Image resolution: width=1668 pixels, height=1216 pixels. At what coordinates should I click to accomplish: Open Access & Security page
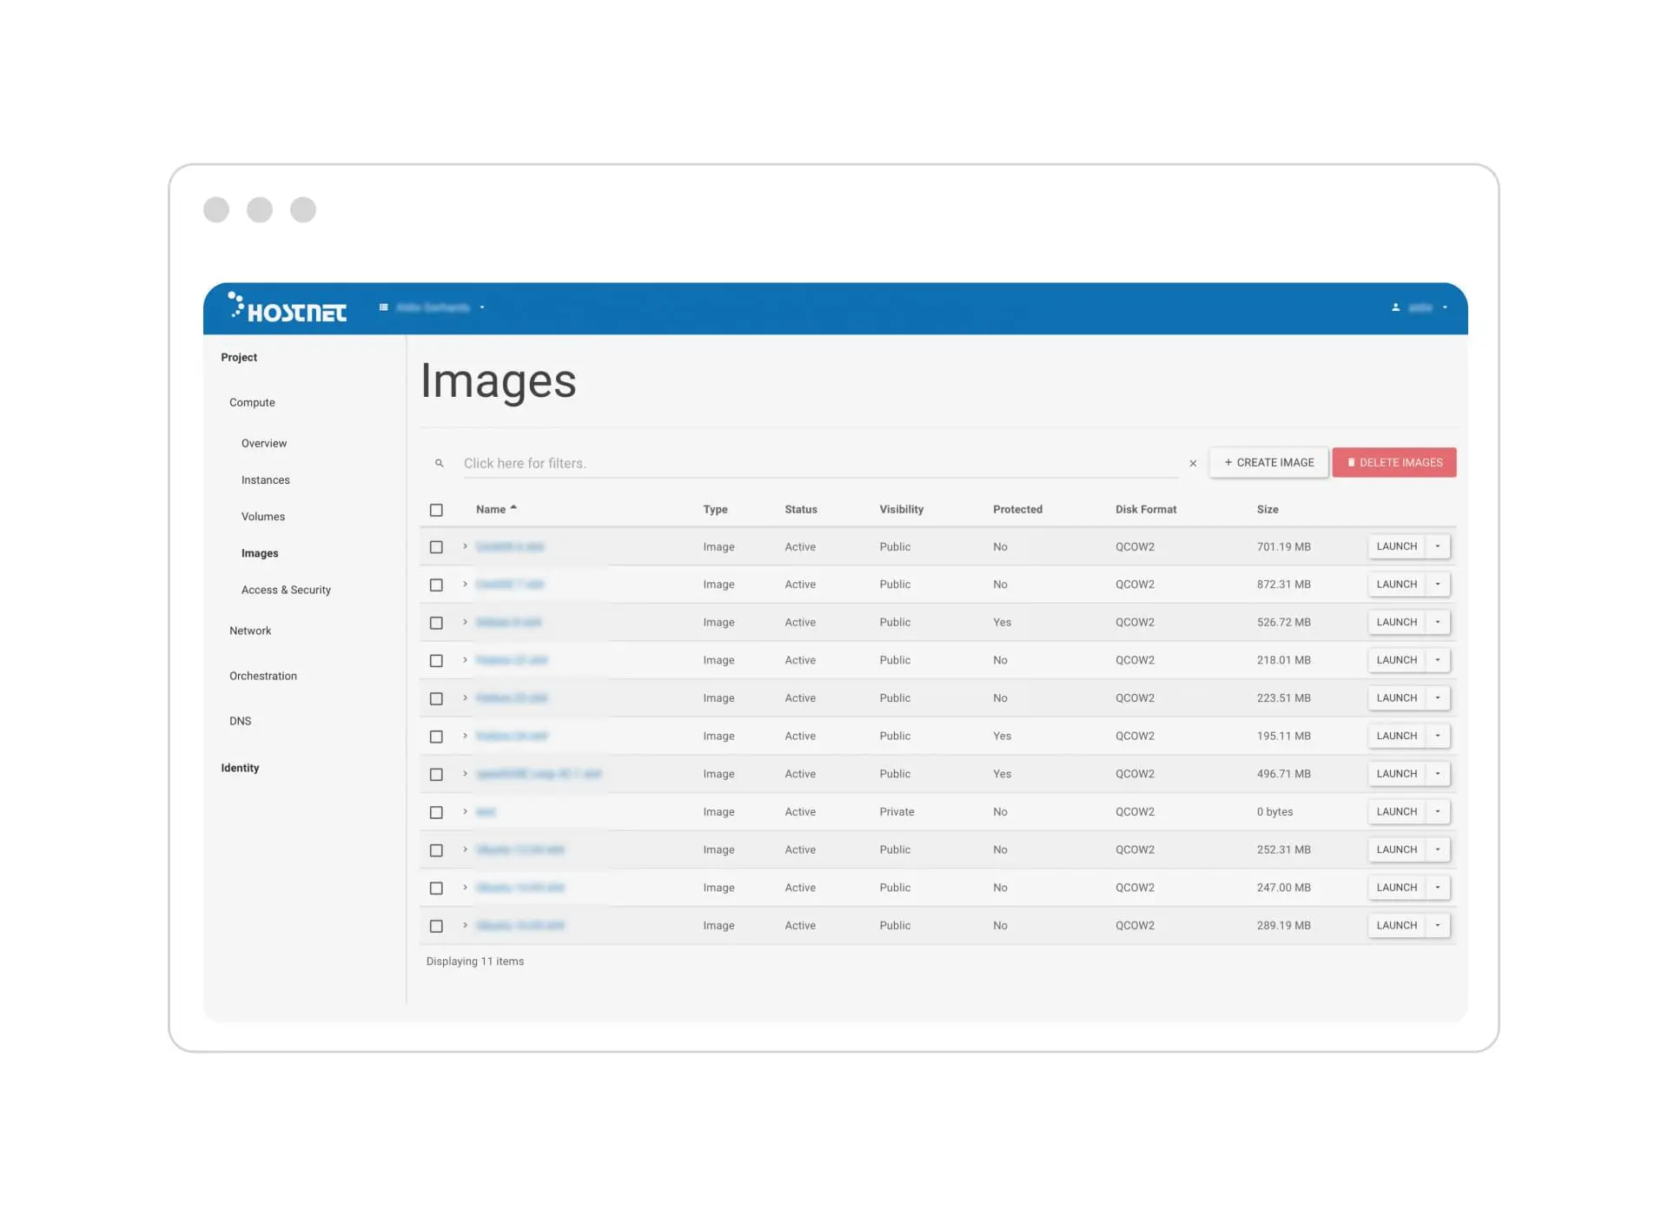(x=286, y=590)
